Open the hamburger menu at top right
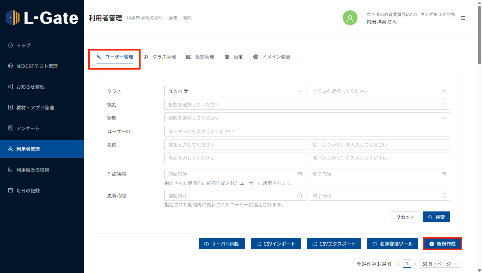Viewport: 482px width, 273px height. [463, 18]
